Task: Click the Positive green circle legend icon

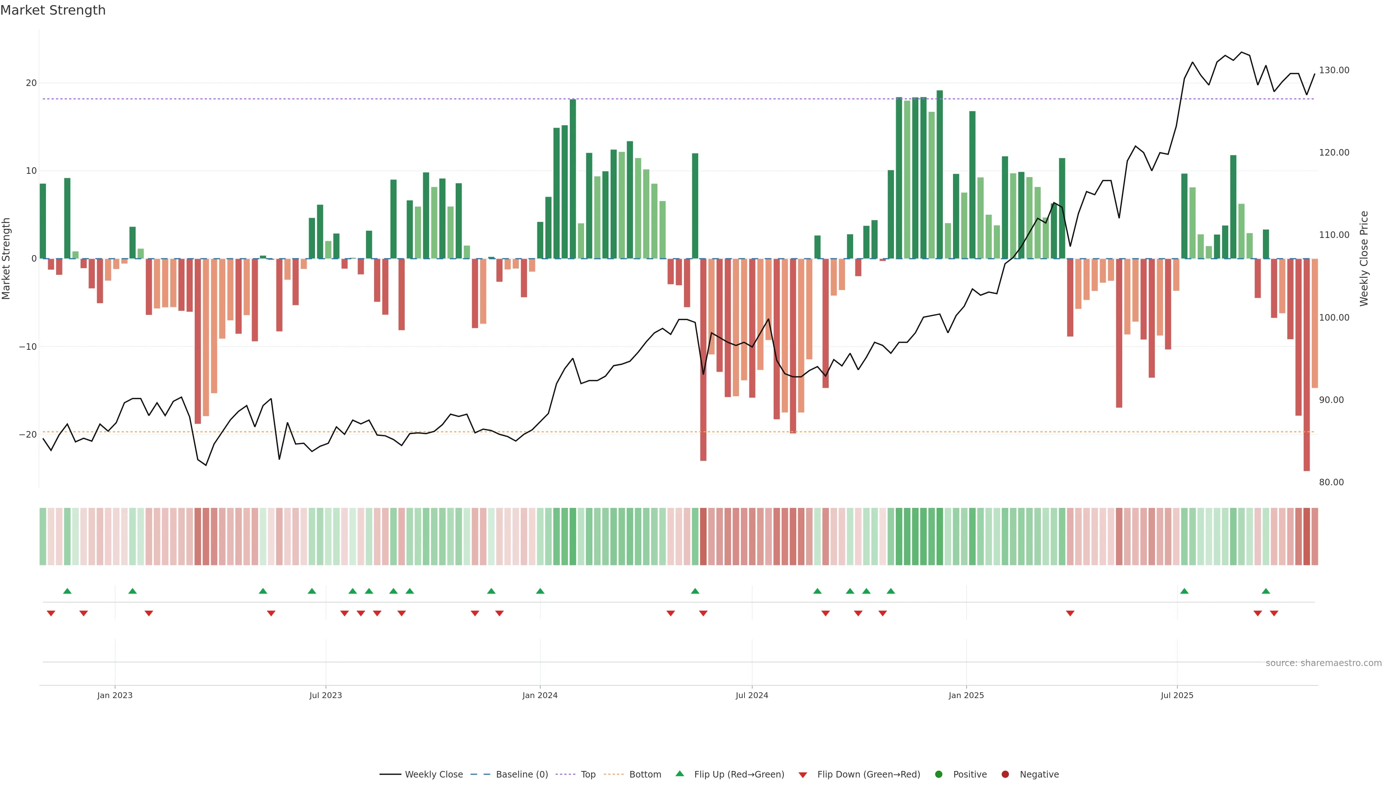Action: coord(938,775)
